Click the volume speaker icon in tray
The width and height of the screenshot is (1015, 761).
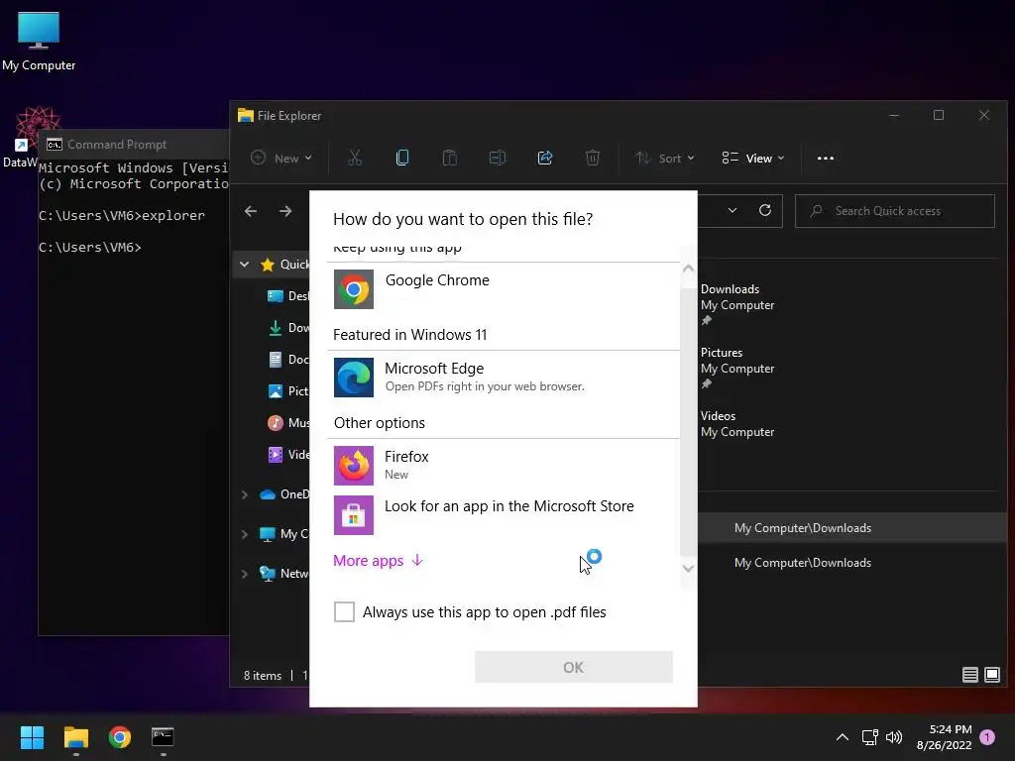point(894,737)
